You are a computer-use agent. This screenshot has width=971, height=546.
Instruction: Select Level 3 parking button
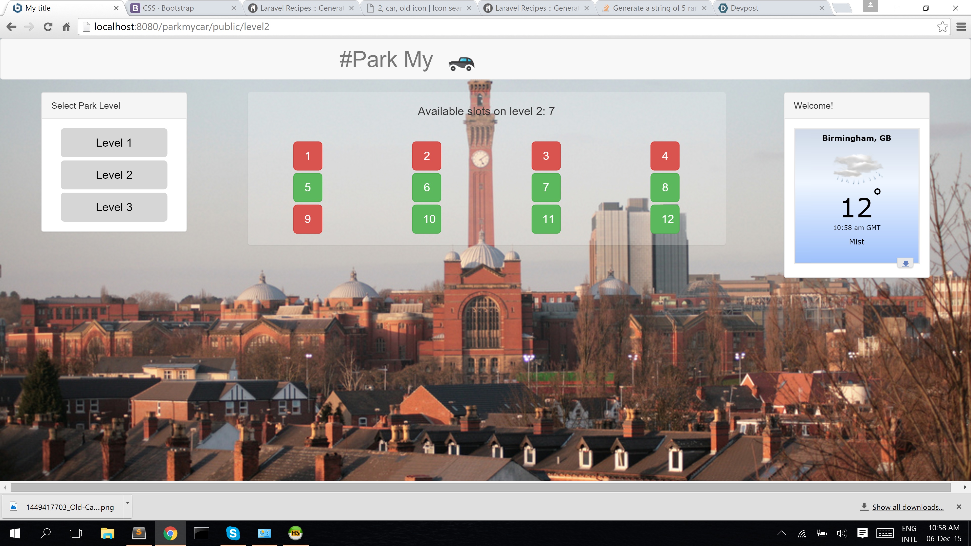point(114,207)
